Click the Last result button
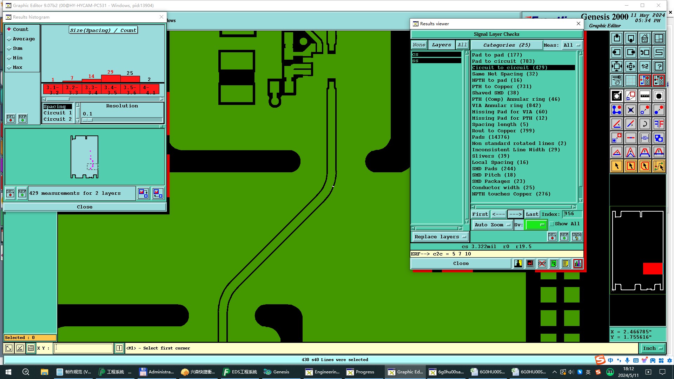Image resolution: width=674 pixels, height=379 pixels. click(x=532, y=214)
